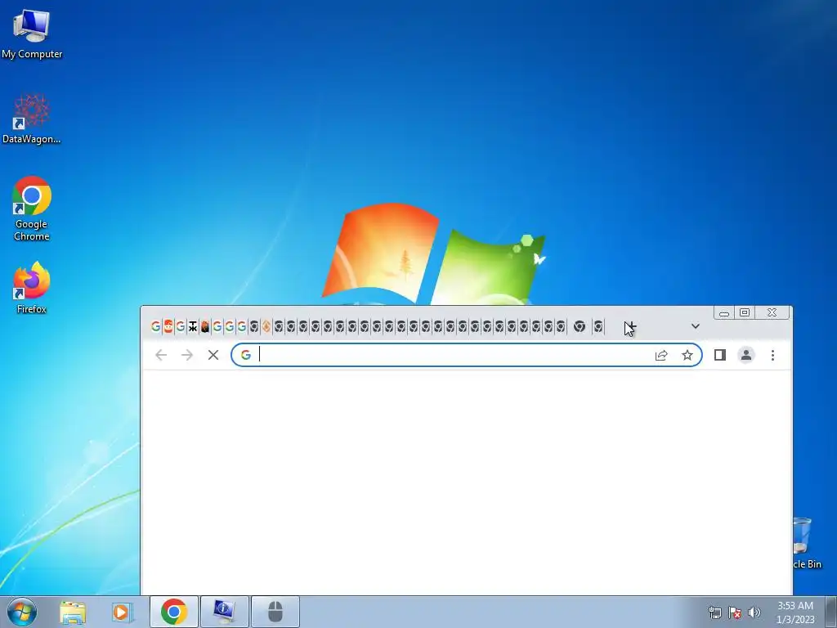Bookmark this tab with the star icon
This screenshot has width=837, height=628.
tap(687, 355)
